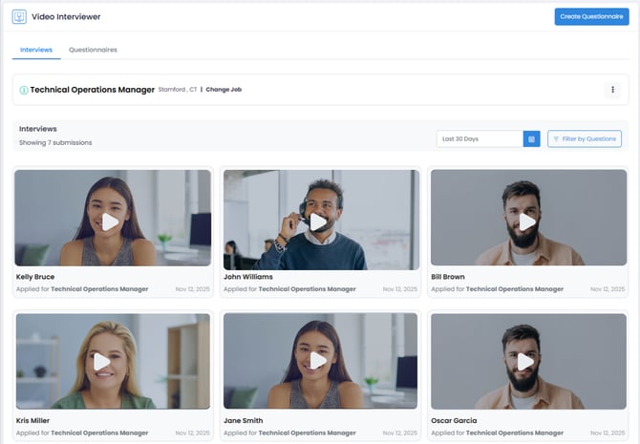Click the Change Job link
Screen dimensions: 640x444
click(x=224, y=90)
